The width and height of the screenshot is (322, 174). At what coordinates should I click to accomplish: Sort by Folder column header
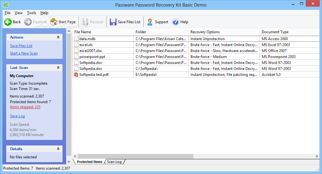(x=161, y=32)
